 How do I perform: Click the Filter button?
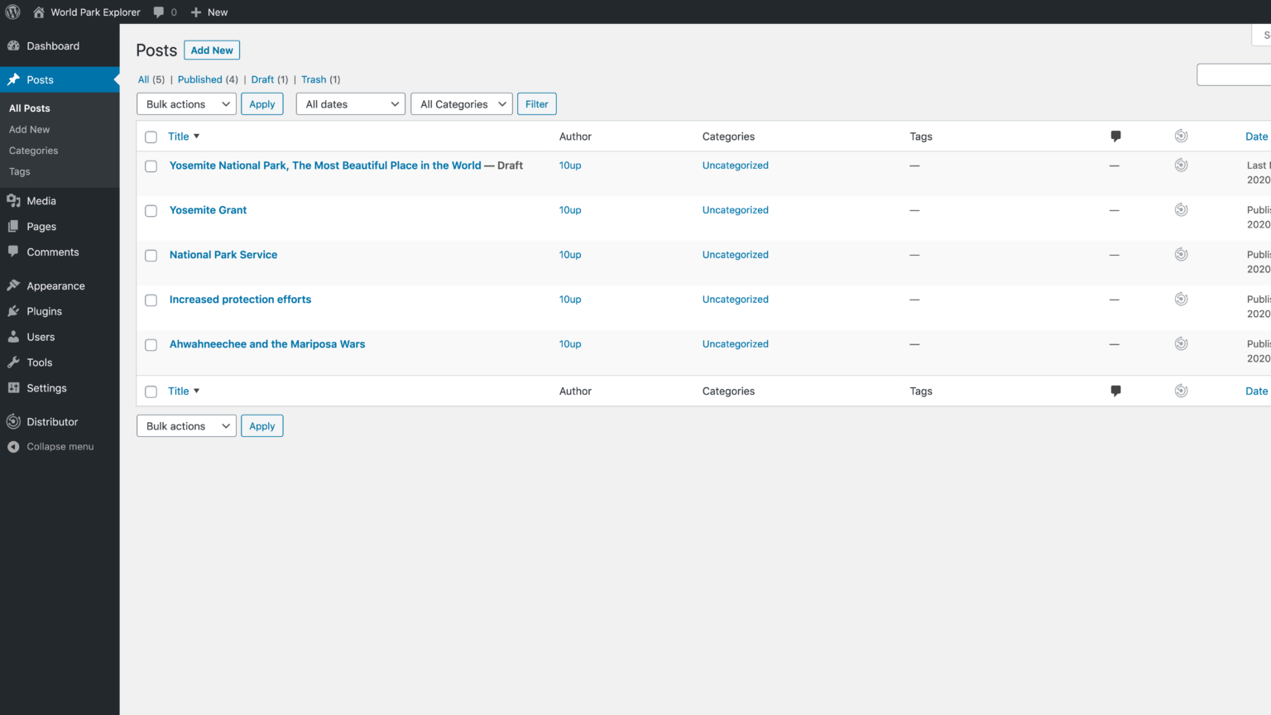[536, 103]
